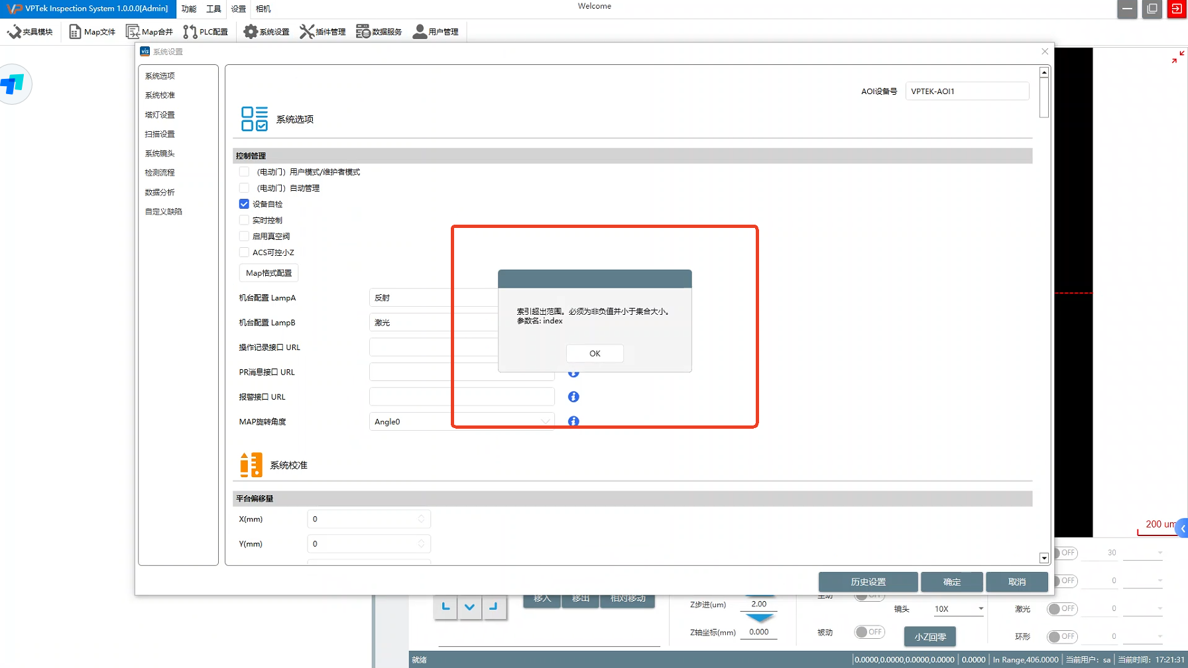1188x668 pixels.
Task: Select 扫描设置 in settings sidebar
Action: (x=160, y=134)
